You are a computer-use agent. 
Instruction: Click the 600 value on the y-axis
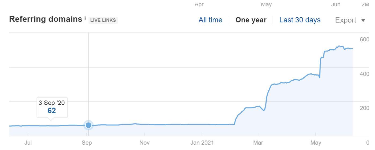pyautogui.click(x=364, y=40)
